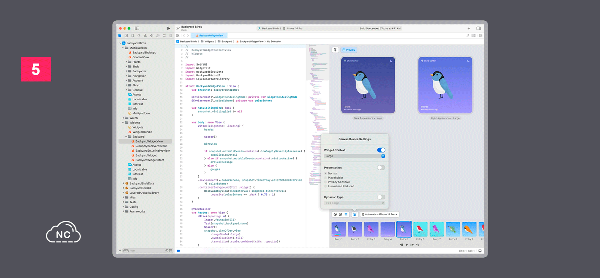Image resolution: width=600 pixels, height=278 pixels.
Task: Step to the previous timeline entry
Action: point(401,244)
